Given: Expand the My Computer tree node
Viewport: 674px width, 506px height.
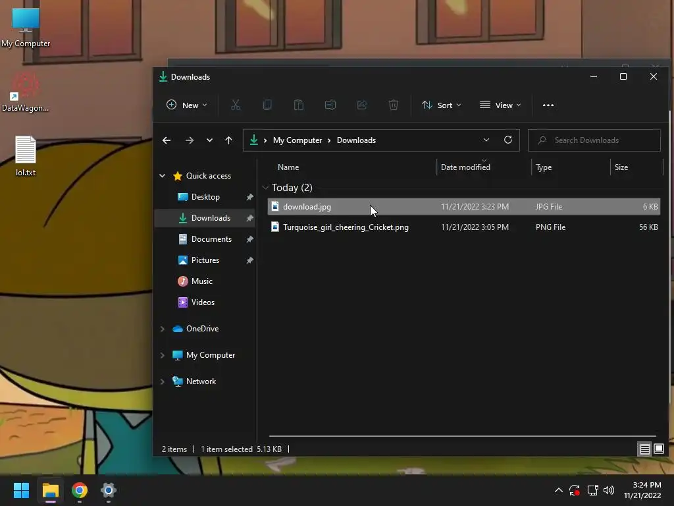Looking at the screenshot, I should tap(162, 355).
